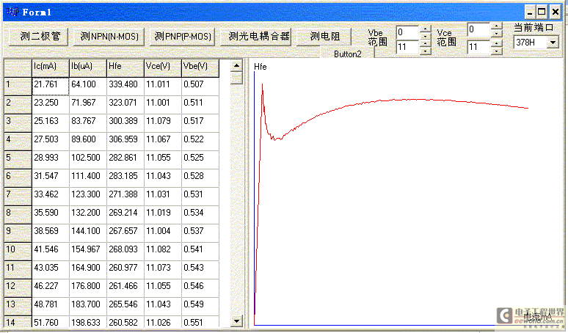Image resolution: width=568 pixels, height=333 pixels.
Task: Click the Form1 title bar application icon
Action: click(x=12, y=12)
